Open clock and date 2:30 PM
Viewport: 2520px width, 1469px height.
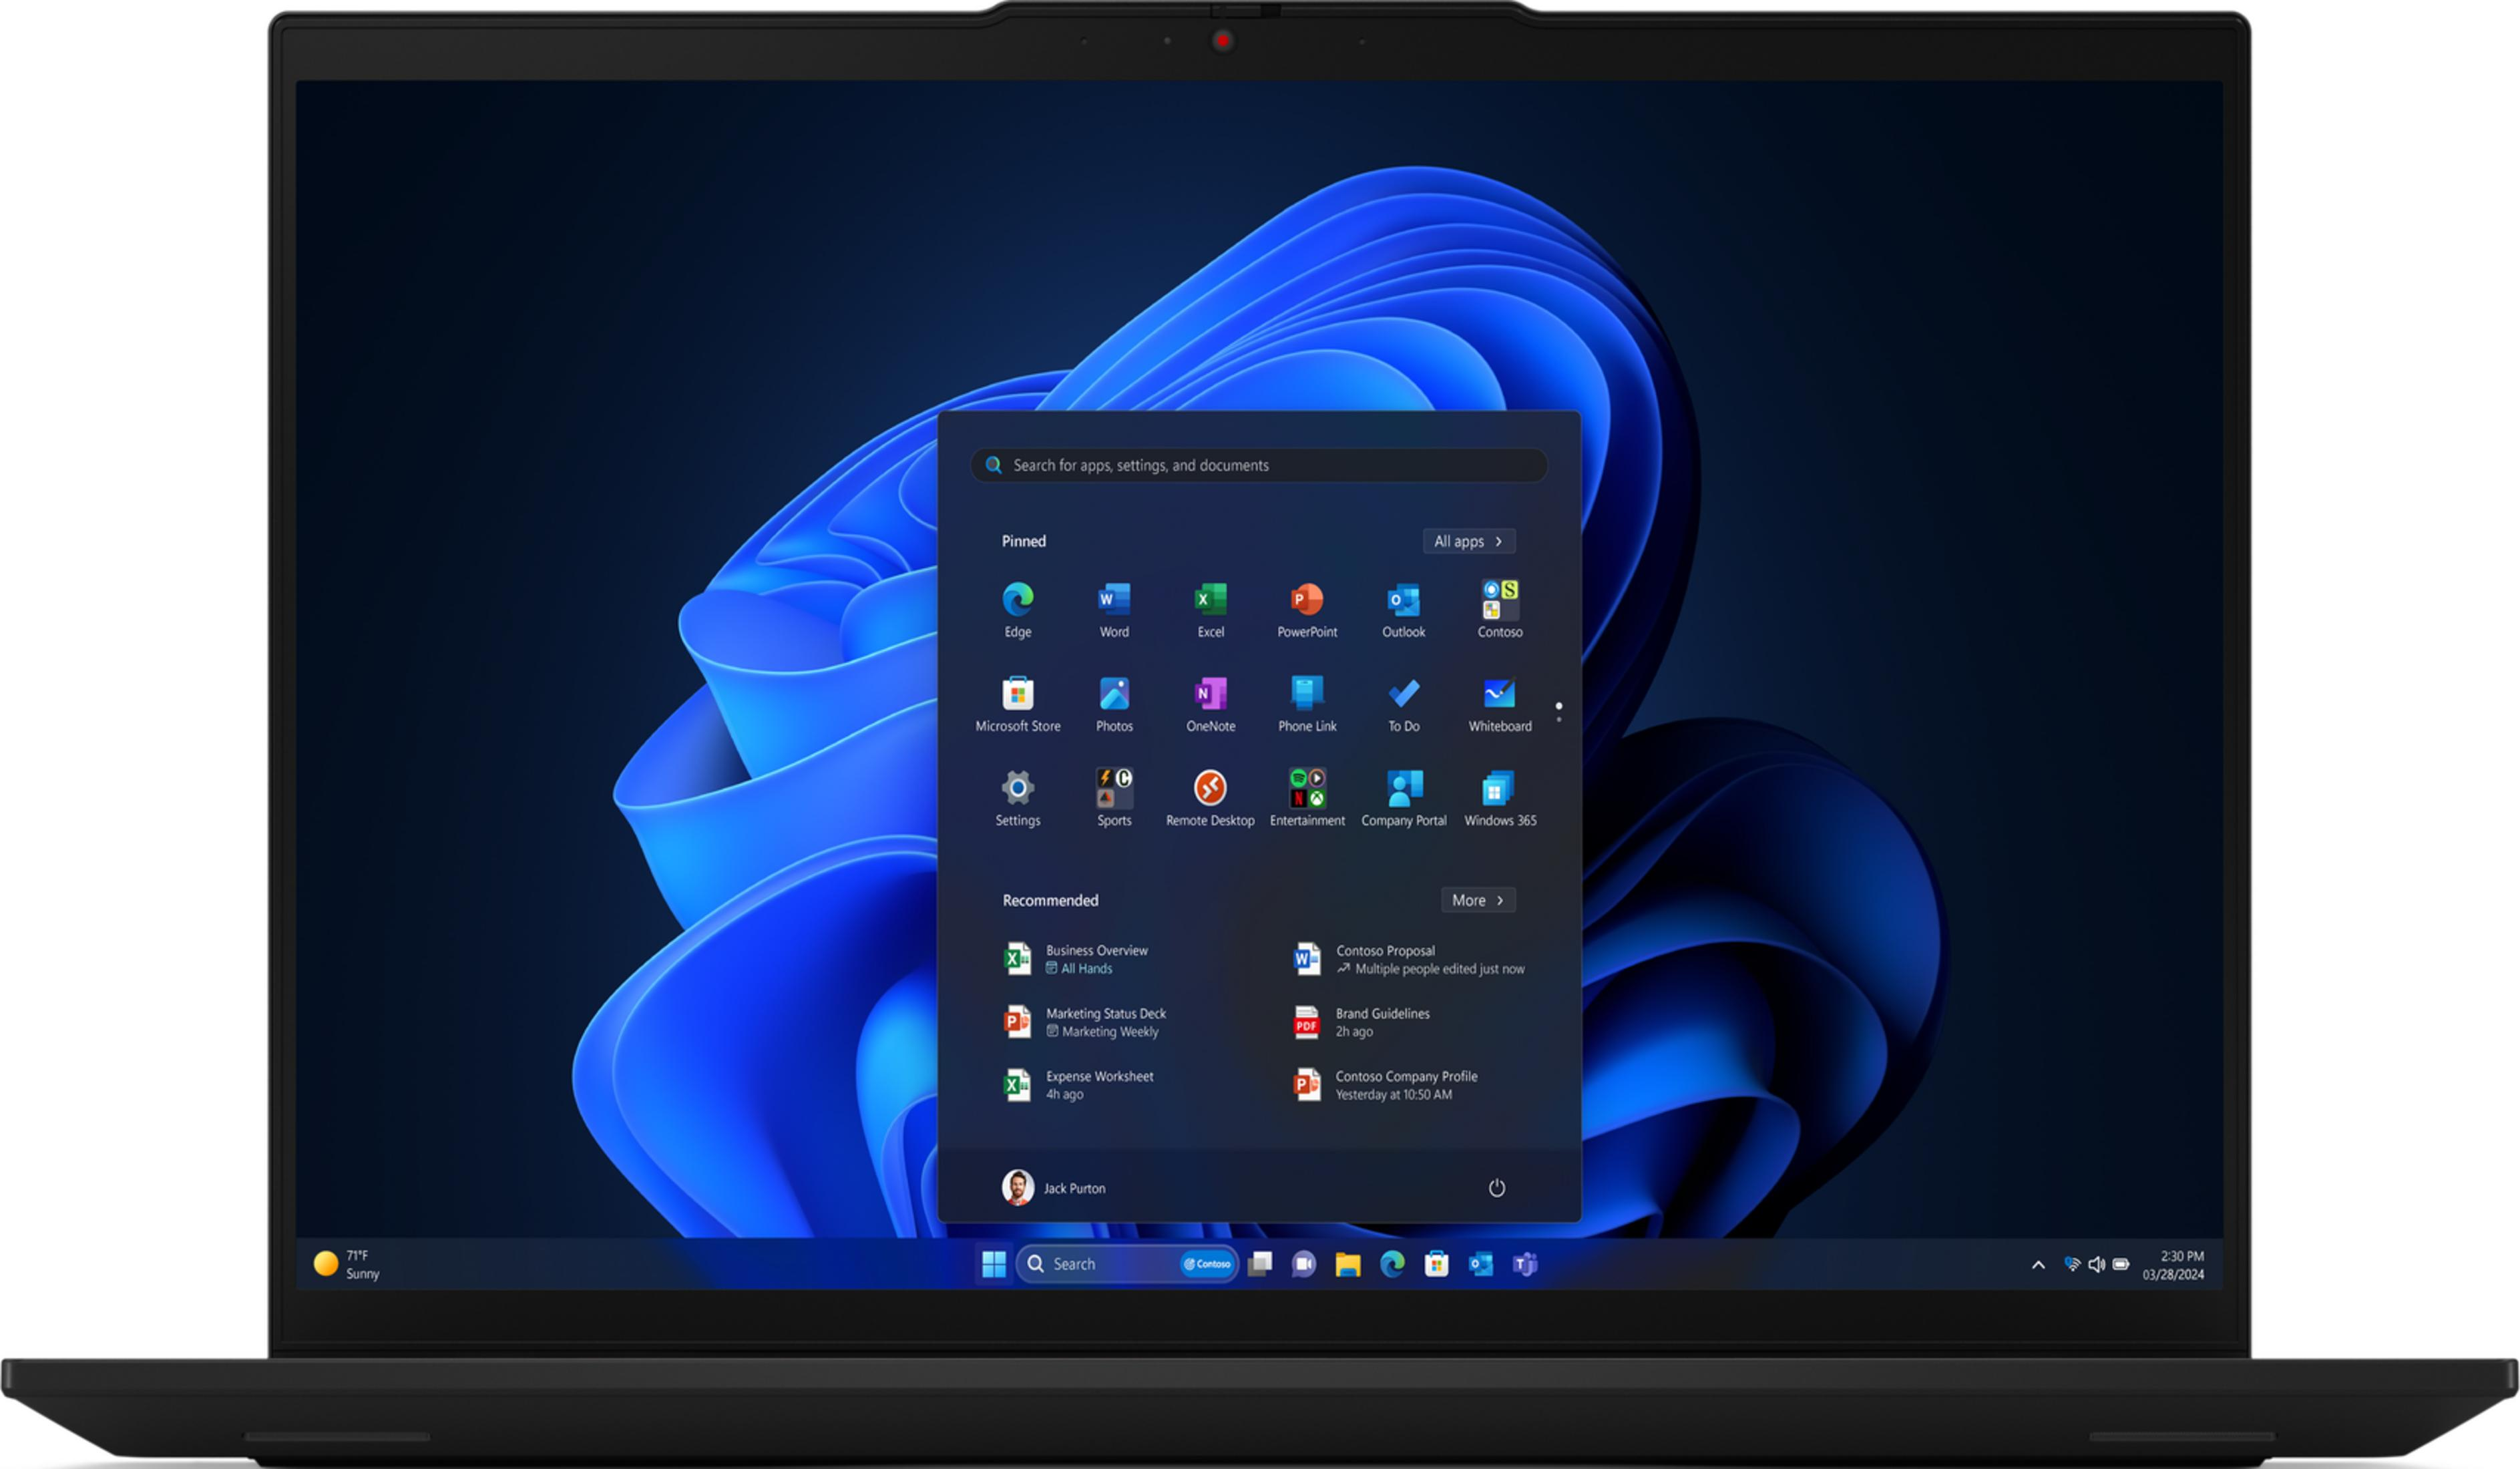(2173, 1265)
